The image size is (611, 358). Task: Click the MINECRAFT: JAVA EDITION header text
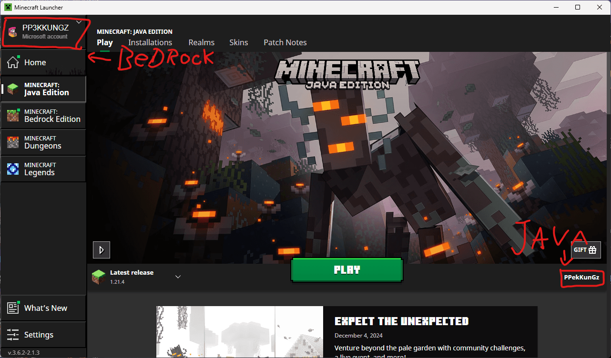(x=134, y=31)
